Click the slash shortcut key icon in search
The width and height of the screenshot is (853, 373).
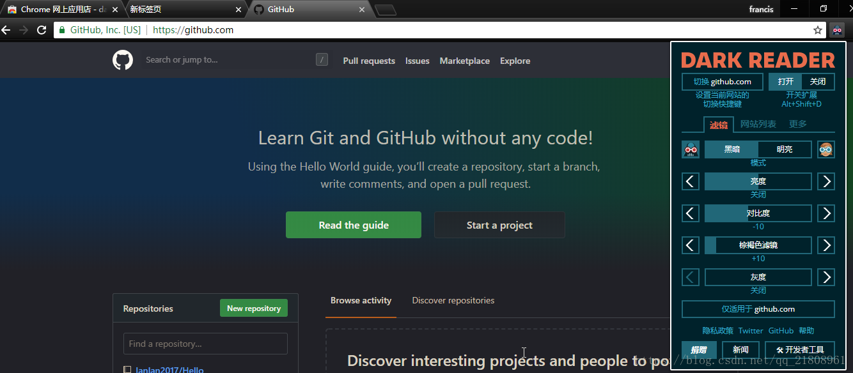[322, 60]
